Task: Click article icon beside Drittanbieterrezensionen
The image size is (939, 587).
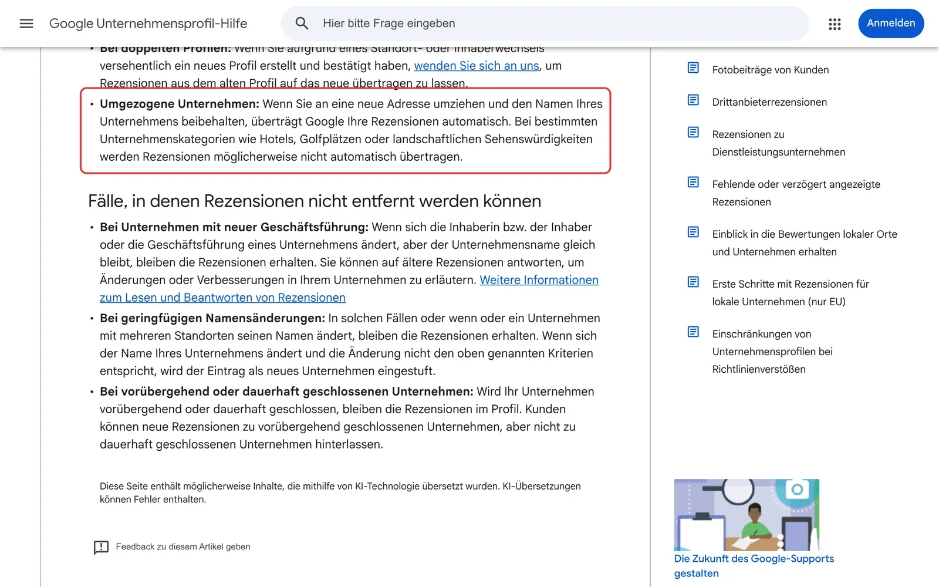Action: pyautogui.click(x=693, y=100)
